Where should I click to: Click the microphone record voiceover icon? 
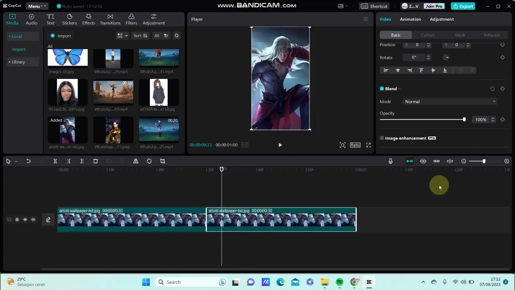click(x=390, y=161)
